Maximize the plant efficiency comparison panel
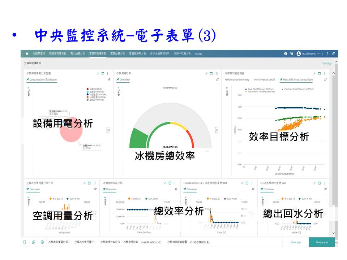 point(319,73)
